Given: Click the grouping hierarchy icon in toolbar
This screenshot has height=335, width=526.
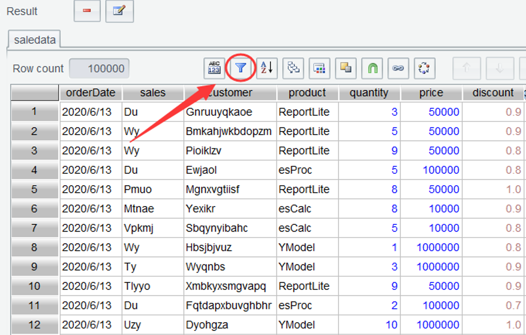Looking at the screenshot, I should 293,68.
